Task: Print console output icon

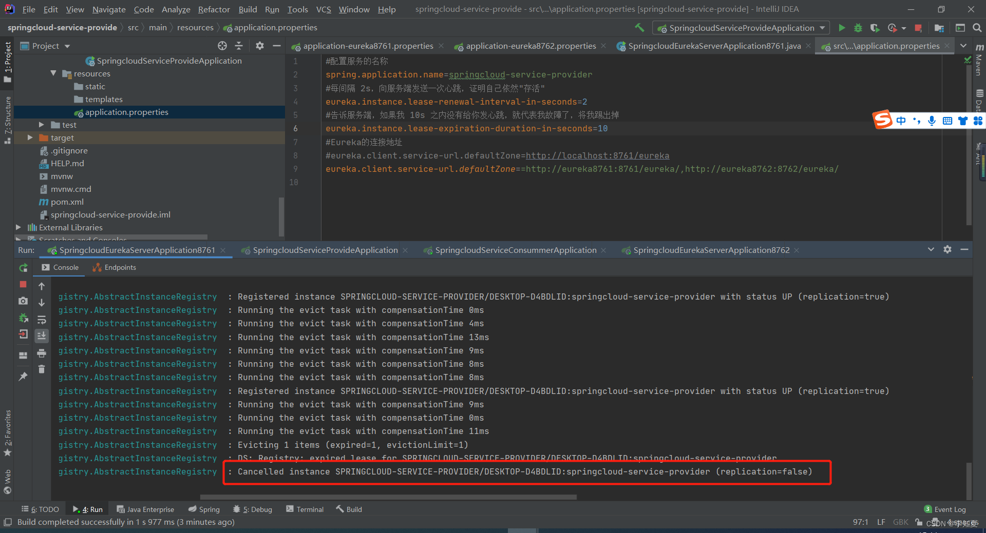Action: coord(42,353)
